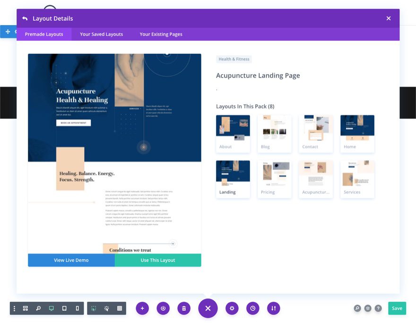Screen dimensions: 416x323
Task: Open the portability import/export dialog
Action: 273,308
